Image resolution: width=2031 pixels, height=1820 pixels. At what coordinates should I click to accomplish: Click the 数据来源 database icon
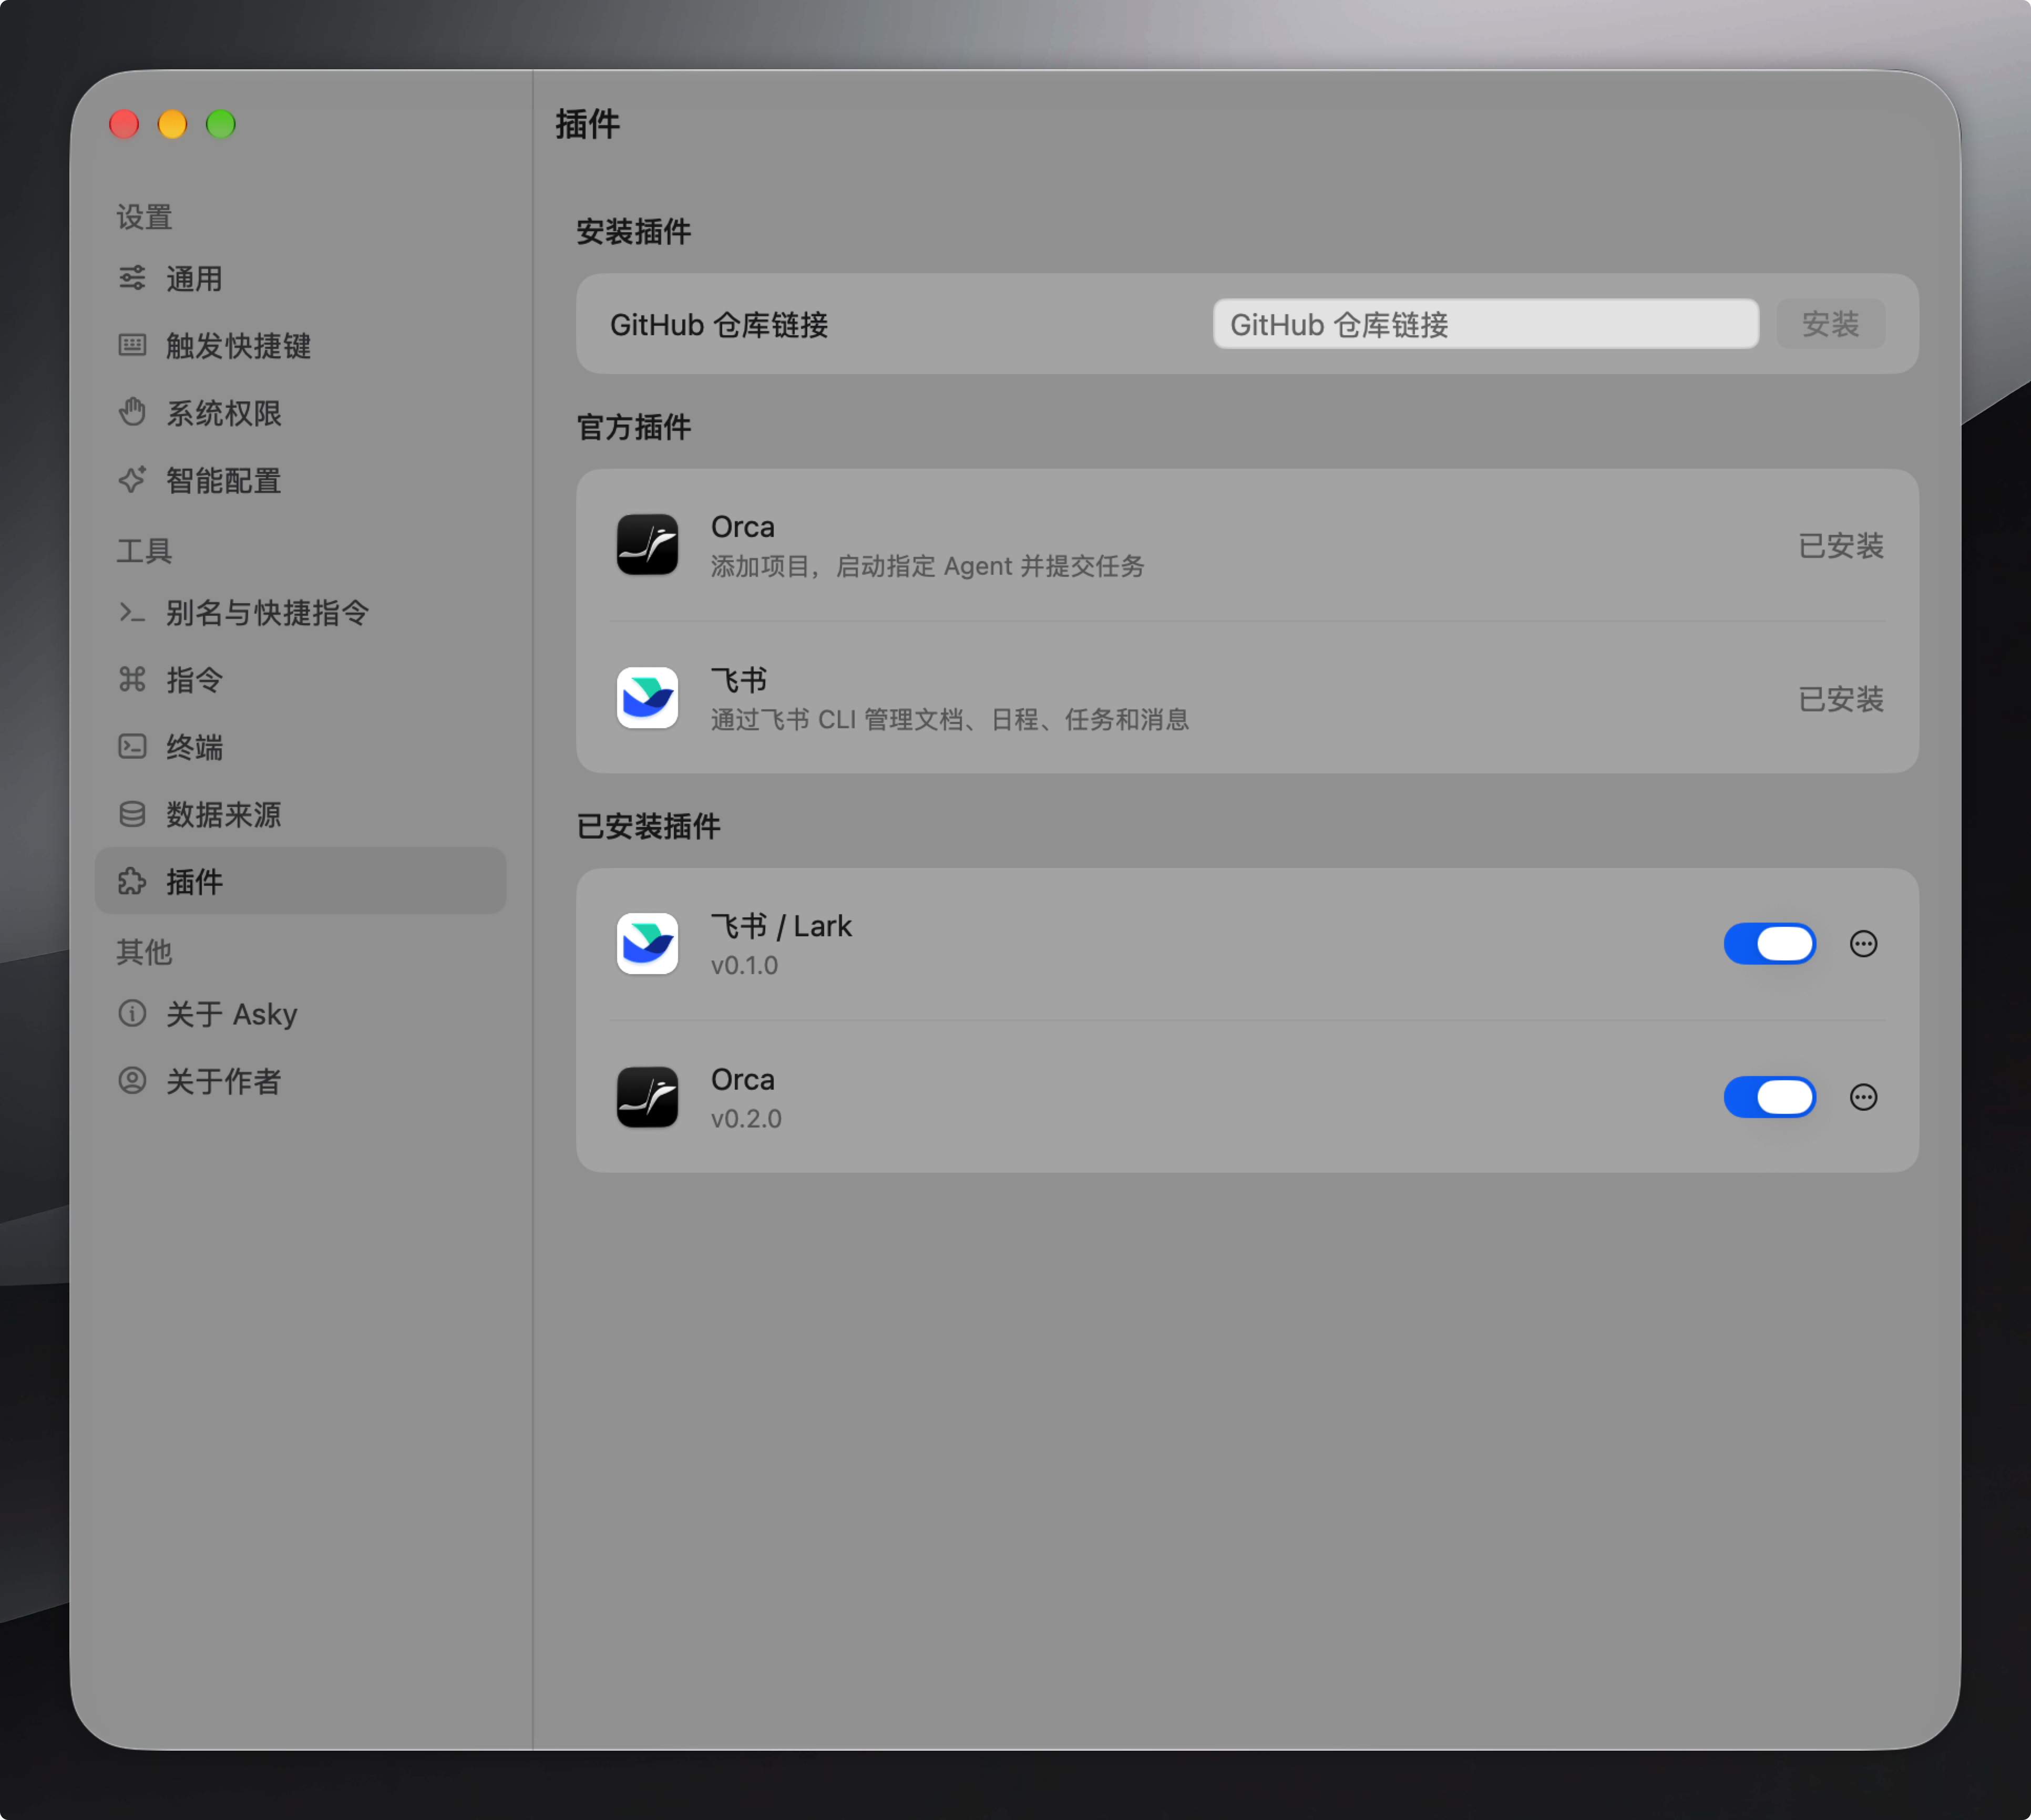click(x=132, y=814)
